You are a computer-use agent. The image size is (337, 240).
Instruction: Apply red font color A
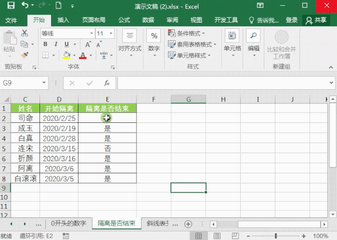83,55
